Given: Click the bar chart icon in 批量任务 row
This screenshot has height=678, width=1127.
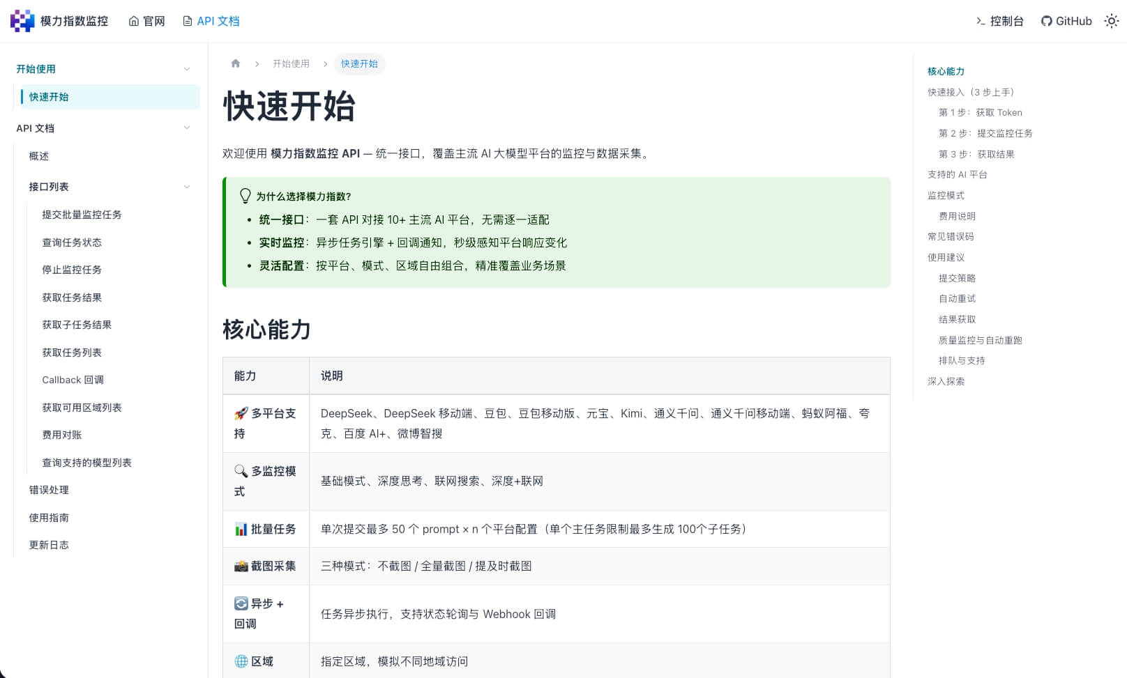Looking at the screenshot, I should (241, 530).
